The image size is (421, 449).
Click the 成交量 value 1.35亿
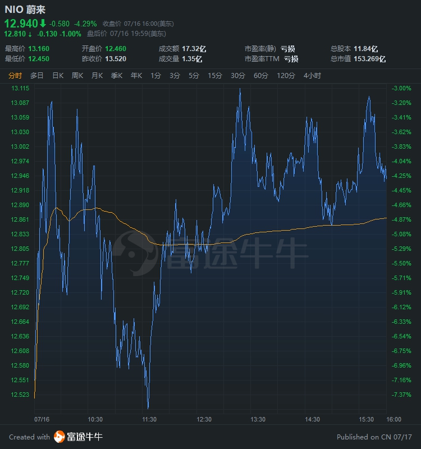tap(192, 59)
